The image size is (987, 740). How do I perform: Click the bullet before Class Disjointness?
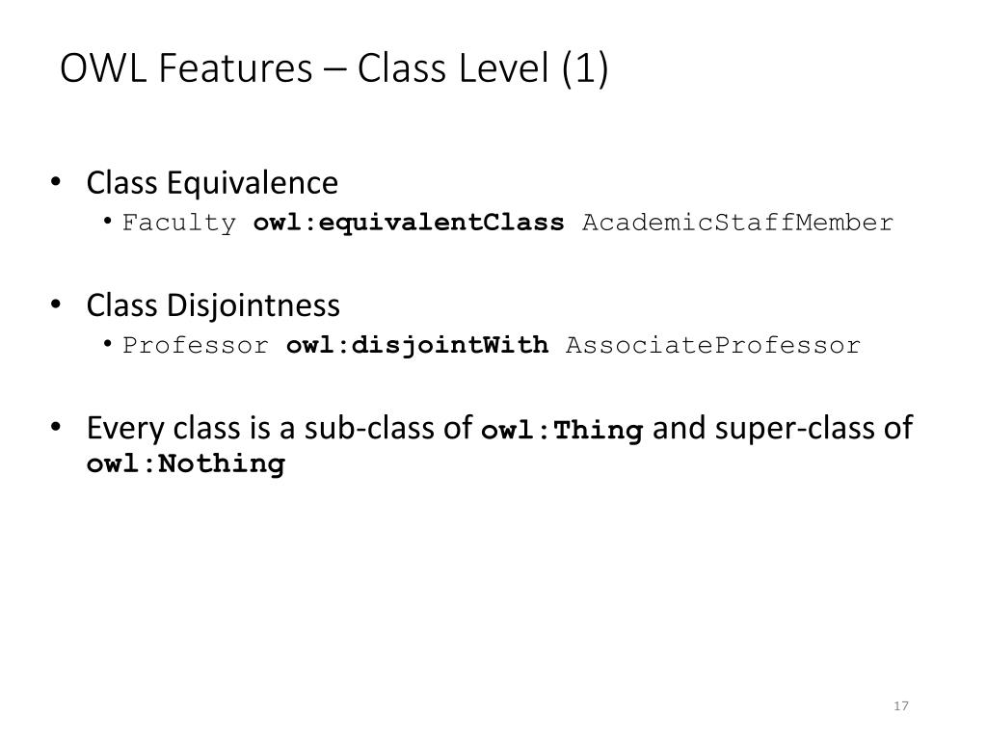55,305
